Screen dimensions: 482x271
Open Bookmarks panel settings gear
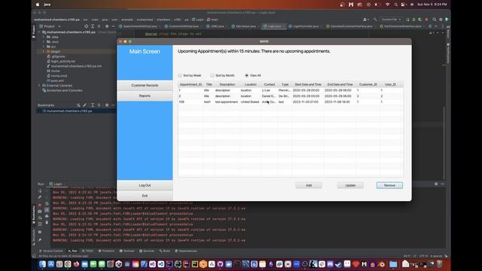[x=107, y=105]
